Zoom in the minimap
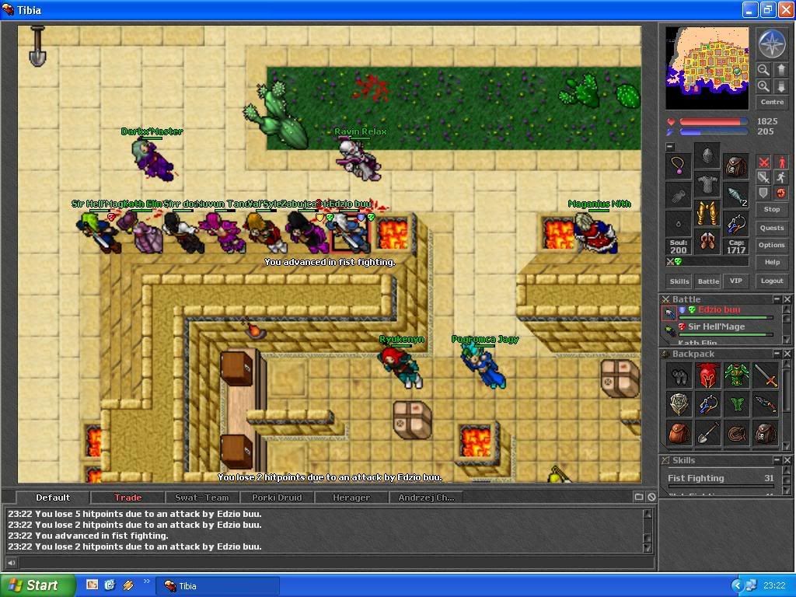796x597 pixels. pos(763,86)
